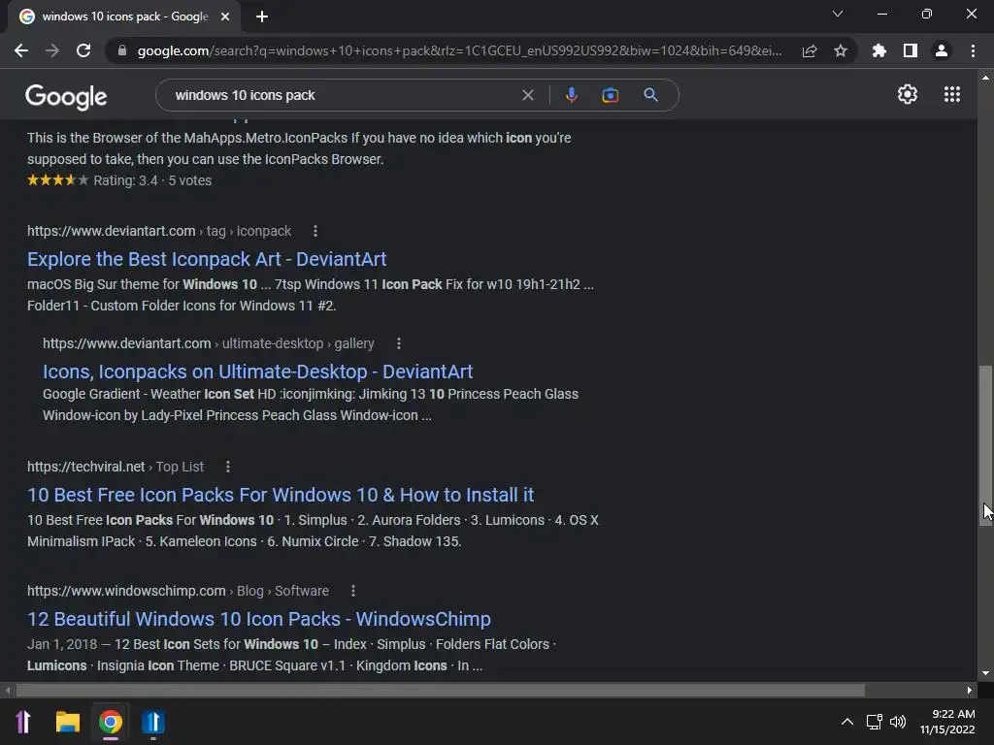Open 12 Beautiful Windows 10 Icon Packs link
This screenshot has height=745, width=994.
point(258,619)
